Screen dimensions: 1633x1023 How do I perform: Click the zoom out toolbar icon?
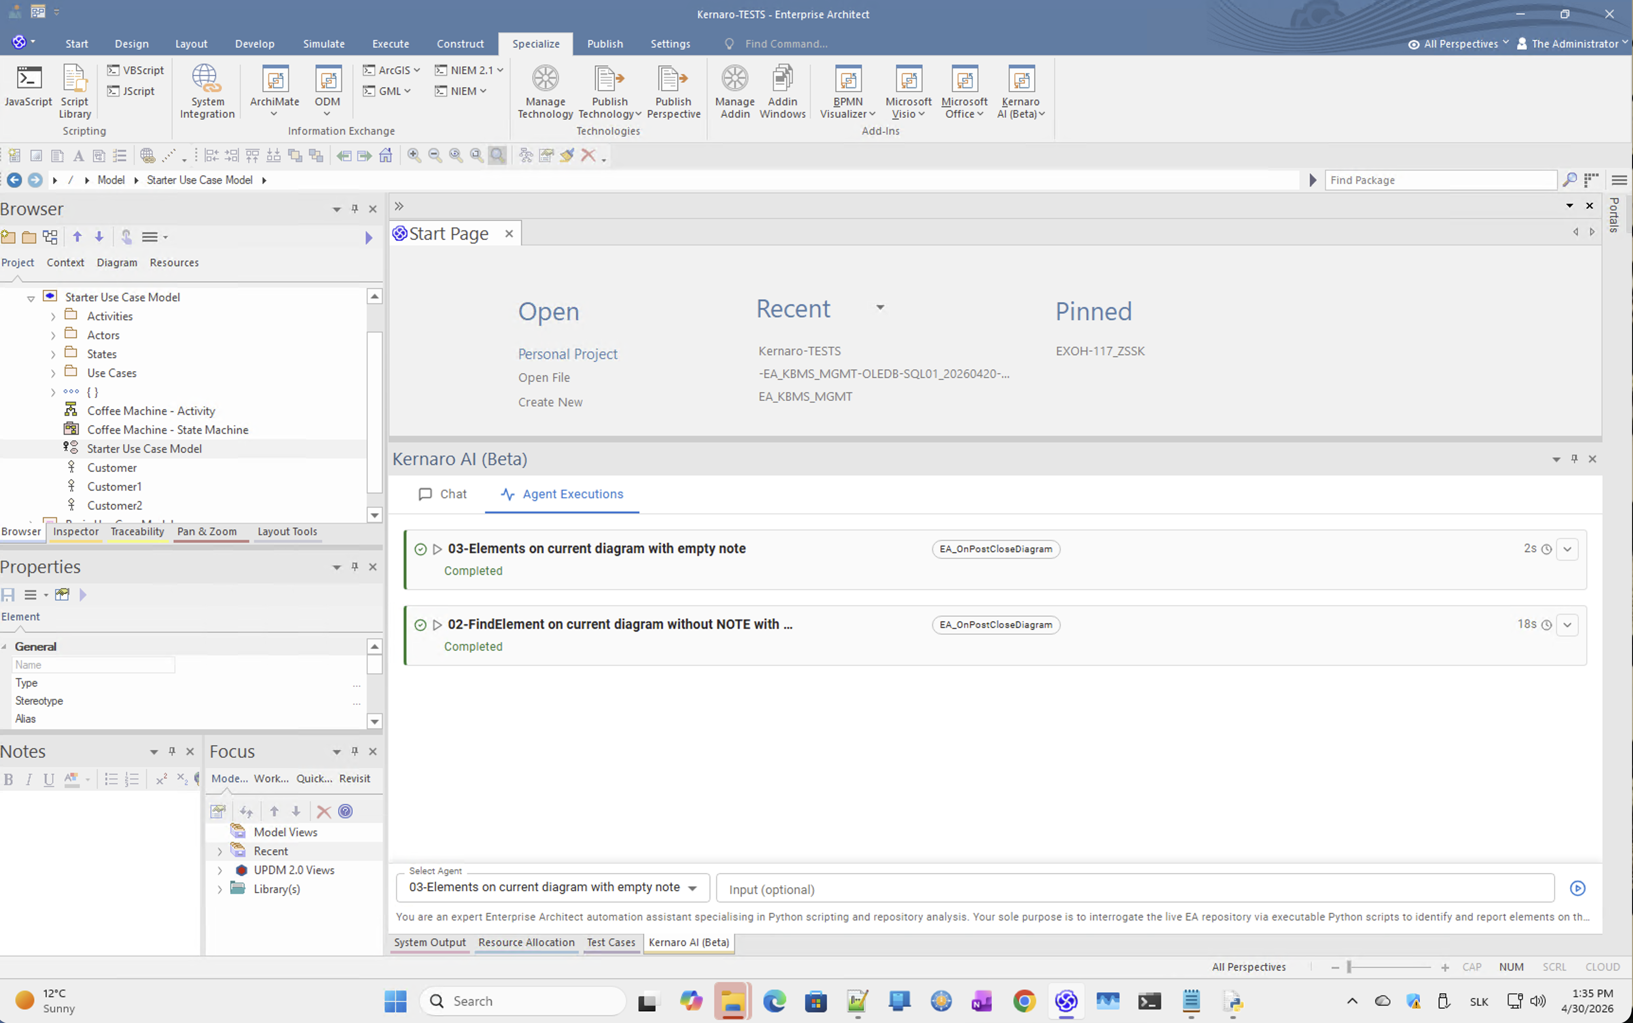pos(435,156)
